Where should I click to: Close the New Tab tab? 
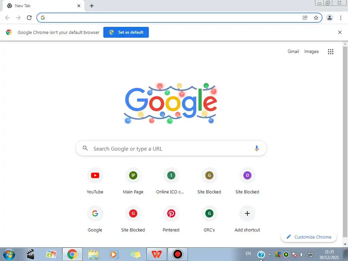[79, 6]
